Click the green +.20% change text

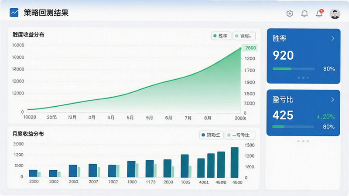325,117
